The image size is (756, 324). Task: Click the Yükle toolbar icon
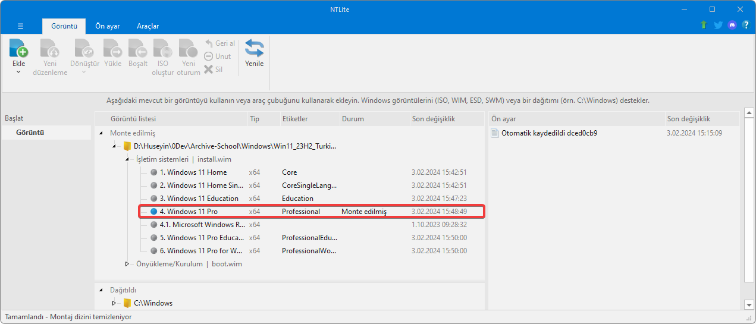tap(112, 49)
